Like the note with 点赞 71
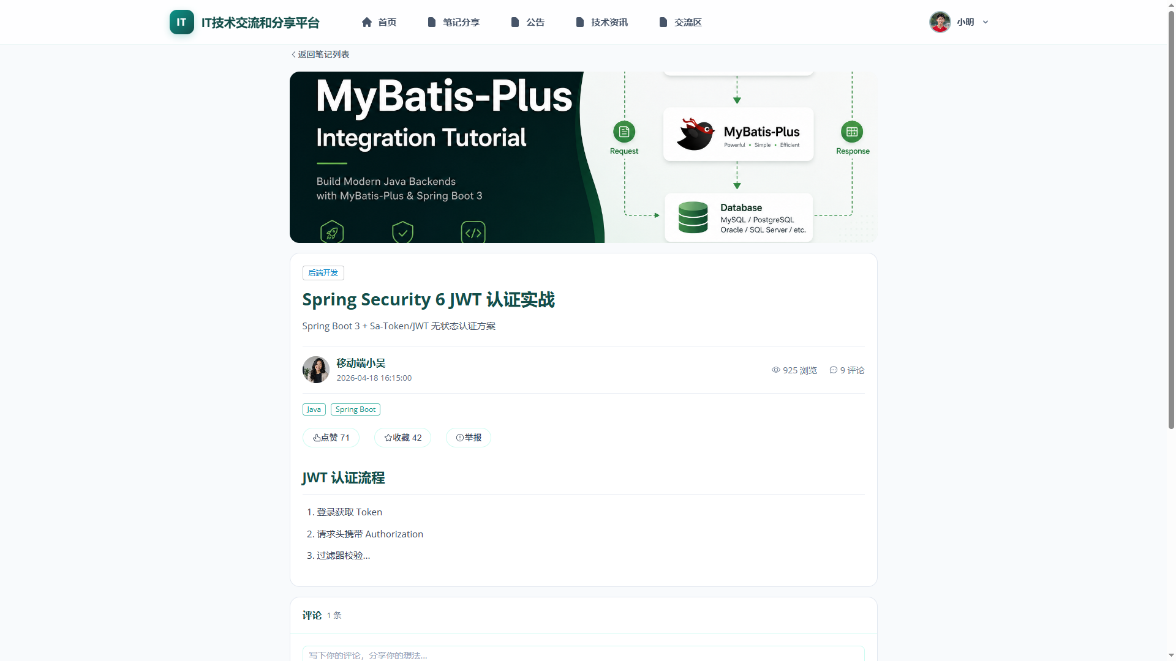The width and height of the screenshot is (1176, 661). point(331,438)
